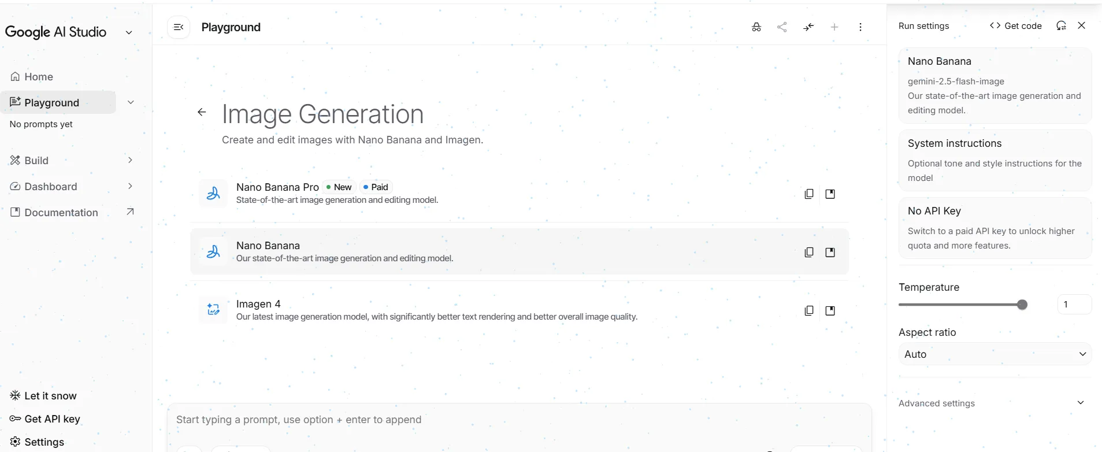The height and width of the screenshot is (452, 1102).
Task: Toggle the sidebar collapse icon near Playground title
Action: coord(179,27)
